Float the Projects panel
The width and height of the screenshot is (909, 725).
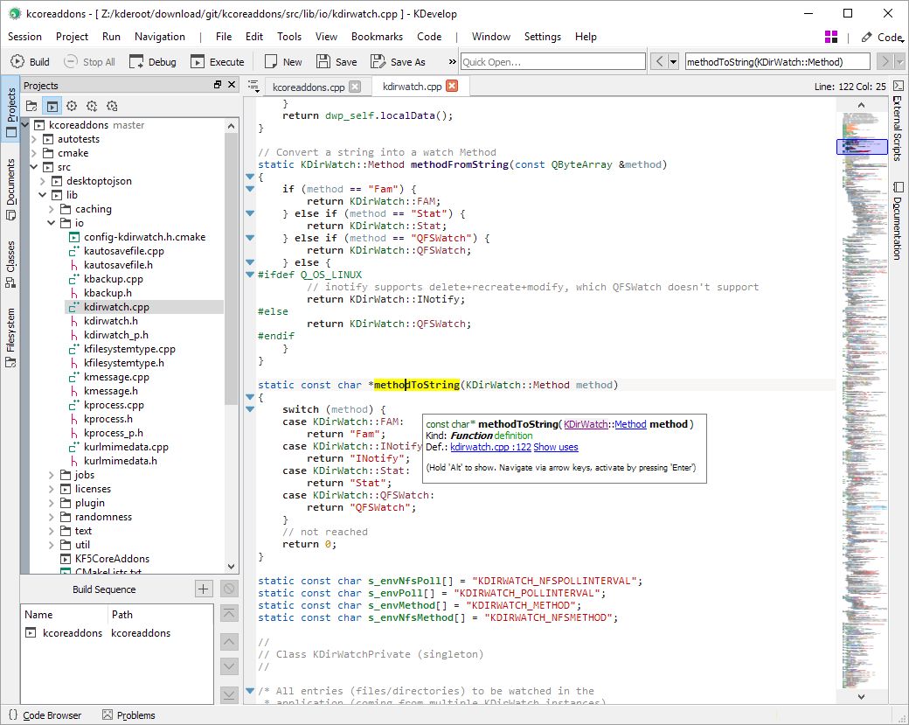218,85
